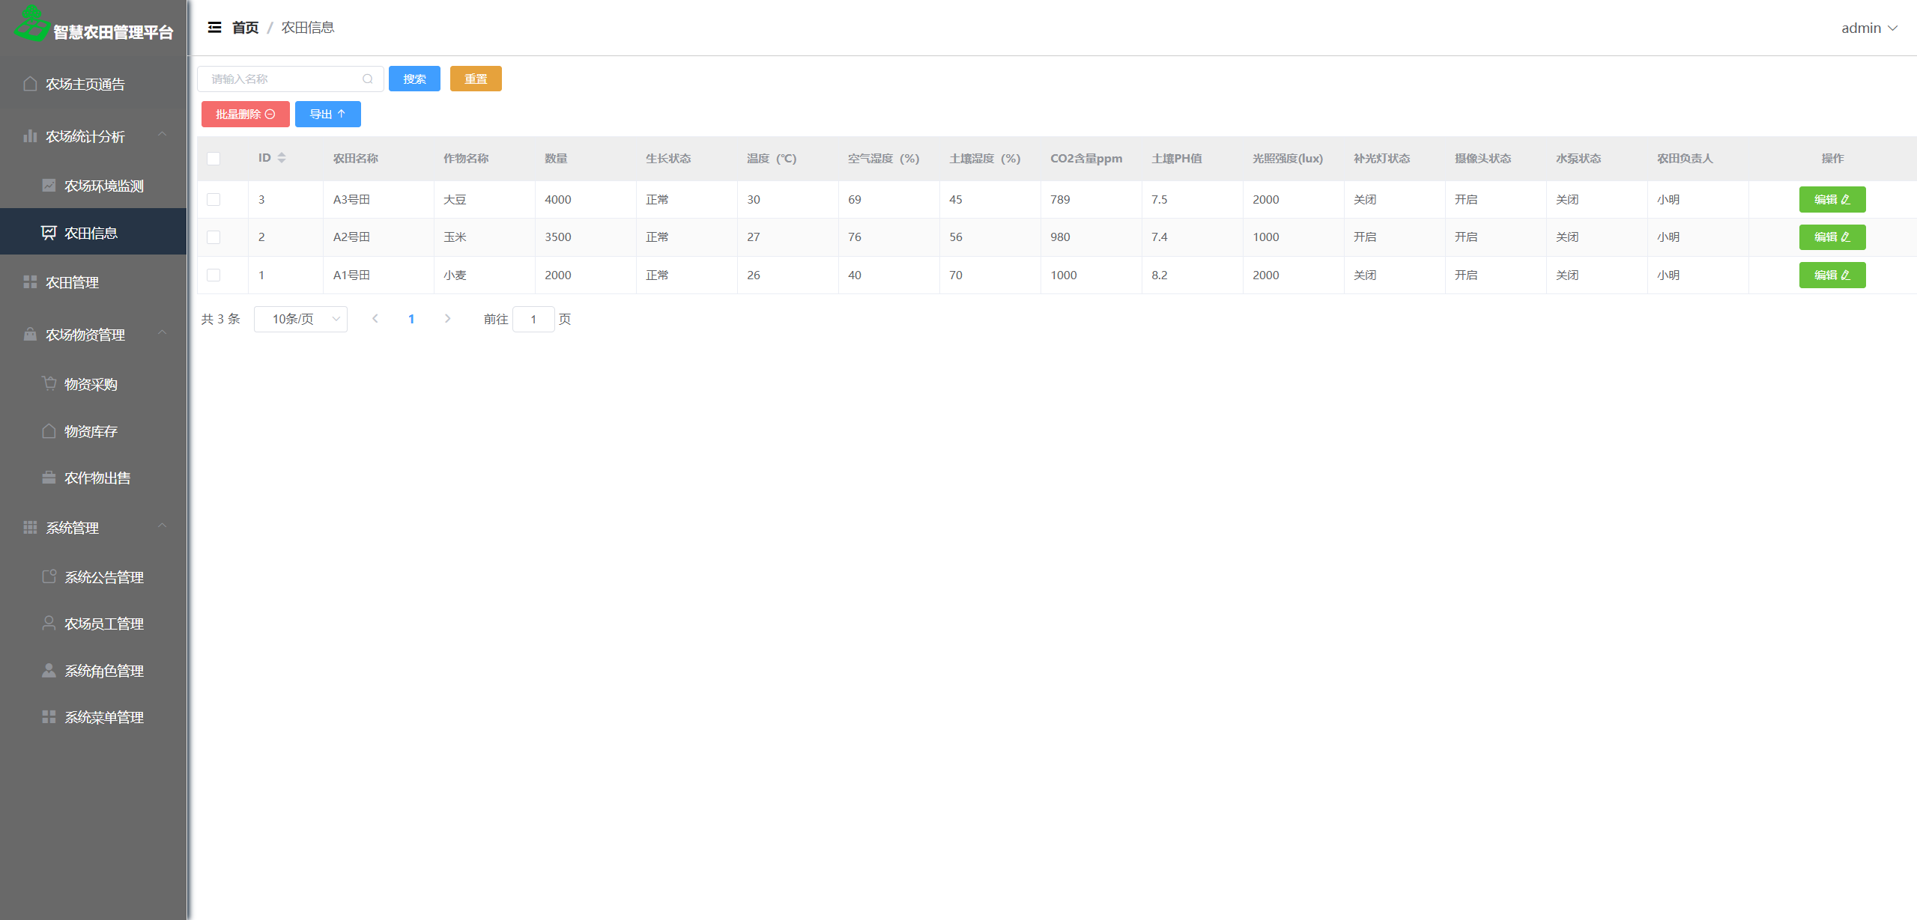Screen dimensions: 1917x920
Task: Click the hamburger menu collapse icon
Action: [214, 28]
